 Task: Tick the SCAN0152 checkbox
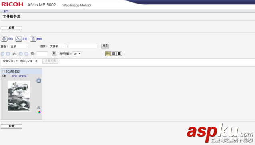coord(3,72)
